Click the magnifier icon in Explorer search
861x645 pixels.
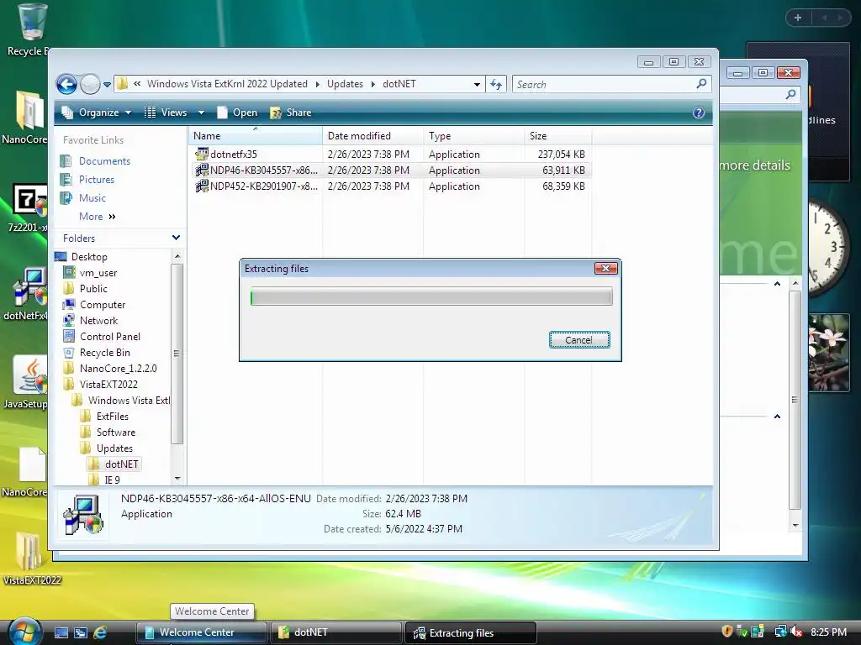click(x=701, y=84)
